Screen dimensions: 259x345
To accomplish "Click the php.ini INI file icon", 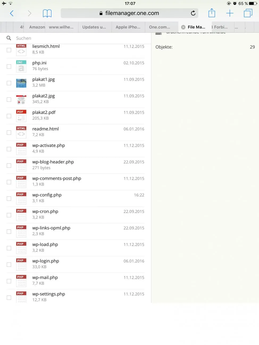I will click(x=21, y=66).
